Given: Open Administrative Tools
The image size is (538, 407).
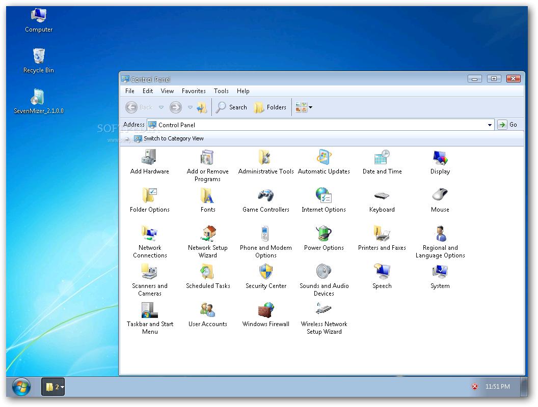Looking at the screenshot, I should pyautogui.click(x=266, y=162).
